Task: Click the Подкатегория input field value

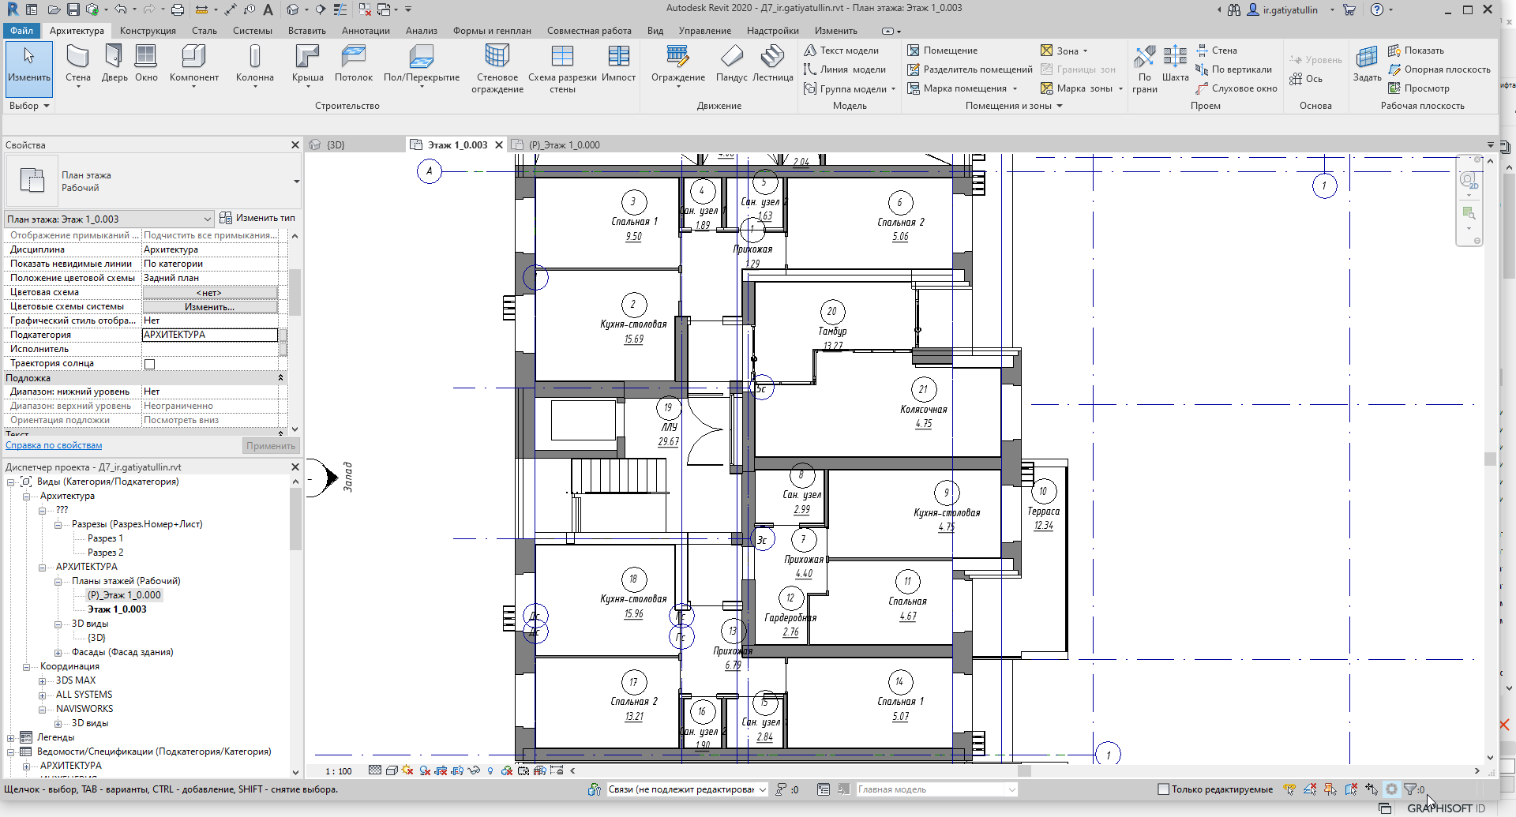Action: (209, 335)
